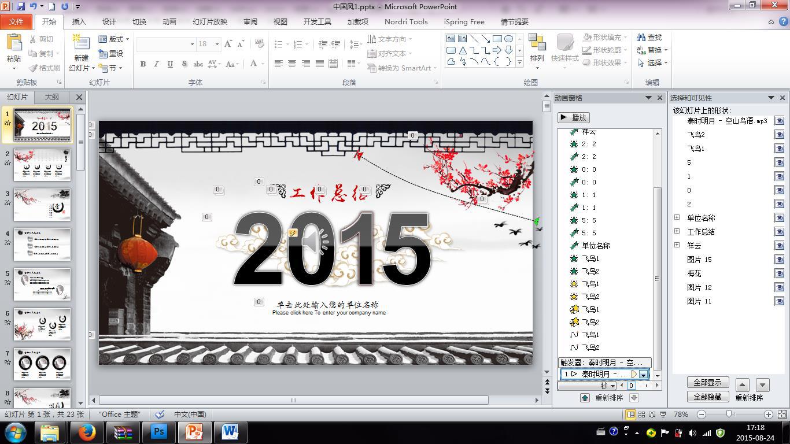Open Photoshop from the taskbar
The height and width of the screenshot is (444, 790).
coord(158,432)
